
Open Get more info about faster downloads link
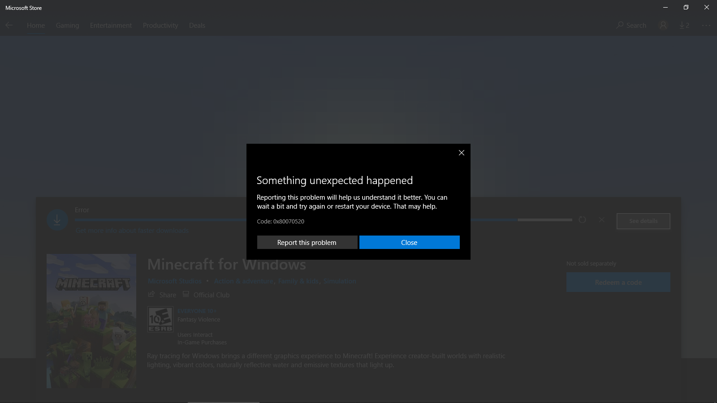[132, 231]
